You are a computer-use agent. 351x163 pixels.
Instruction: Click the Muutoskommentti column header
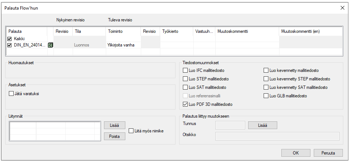coord(247,31)
